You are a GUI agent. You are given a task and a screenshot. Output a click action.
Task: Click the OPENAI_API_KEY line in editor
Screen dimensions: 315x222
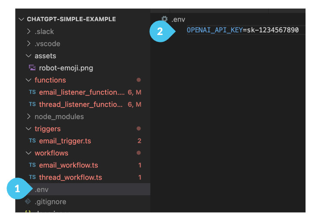pos(242,30)
